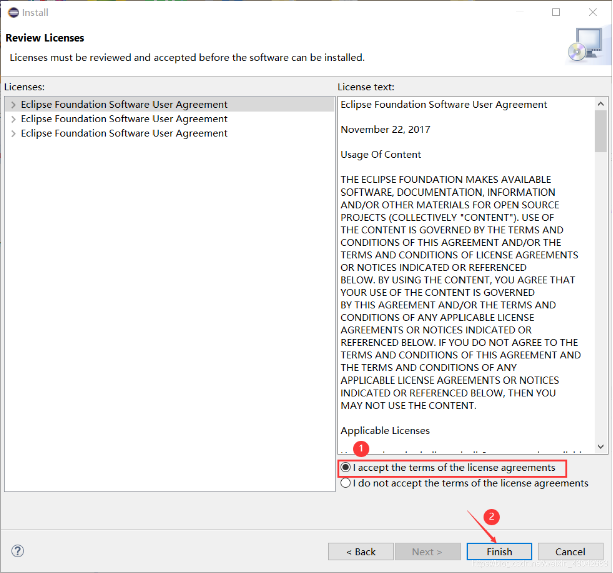Viewport: 613px width, 573px height.
Task: Select second 'Eclipse Foundation Software User Agreement' row
Action: click(170, 119)
